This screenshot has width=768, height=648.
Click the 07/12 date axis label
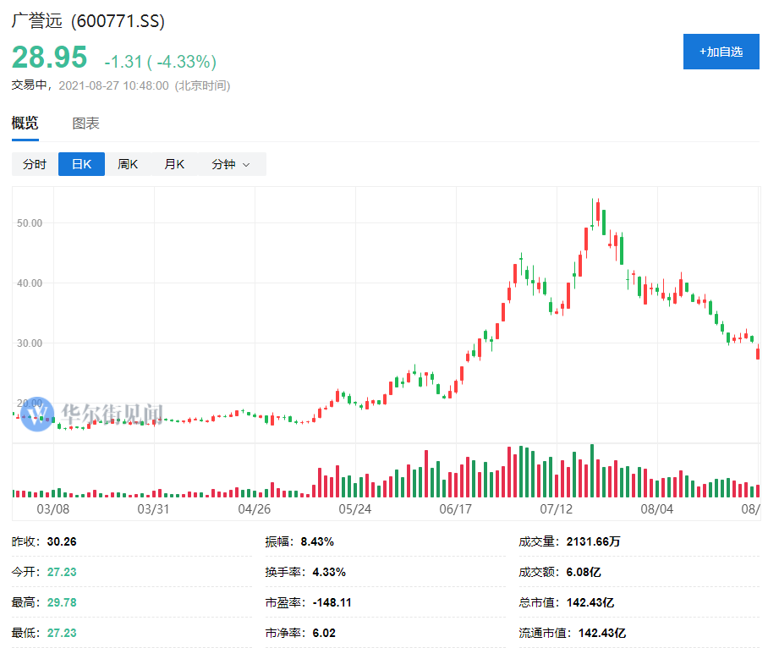(x=557, y=509)
